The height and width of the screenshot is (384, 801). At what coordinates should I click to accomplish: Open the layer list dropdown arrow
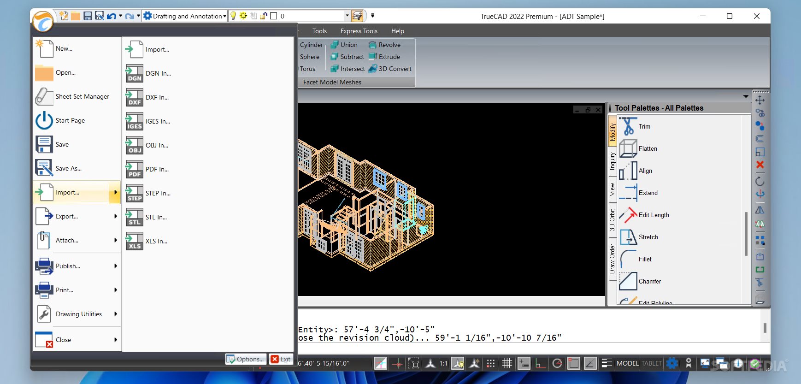[x=347, y=16]
